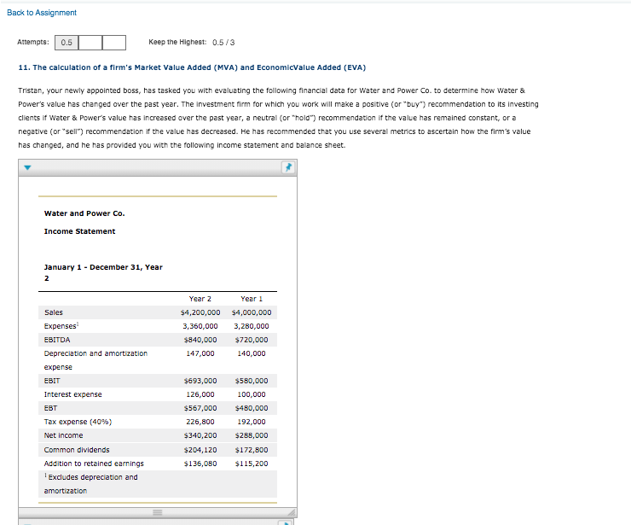Select Year 2 interest expense 126,000
Image resolution: width=631 pixels, height=525 pixels.
coord(200,394)
